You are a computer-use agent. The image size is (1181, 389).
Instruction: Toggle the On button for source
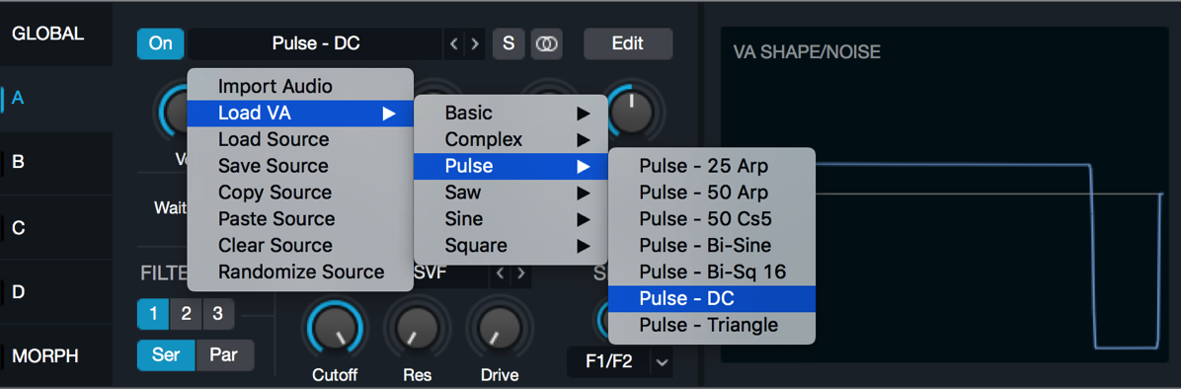pos(160,43)
